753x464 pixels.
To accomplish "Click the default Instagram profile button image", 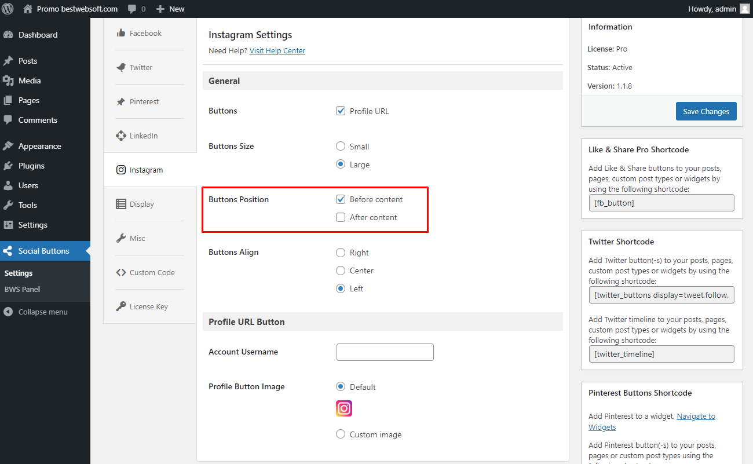I will coord(344,408).
